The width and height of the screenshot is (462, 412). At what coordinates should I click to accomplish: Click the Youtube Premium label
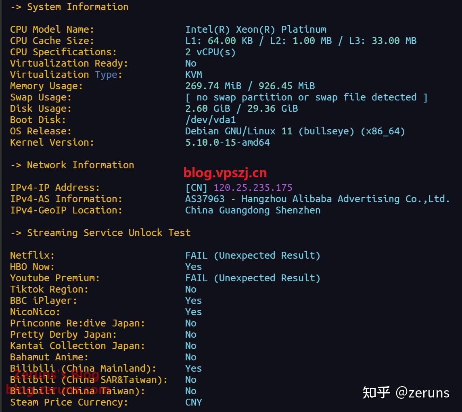[55, 278]
